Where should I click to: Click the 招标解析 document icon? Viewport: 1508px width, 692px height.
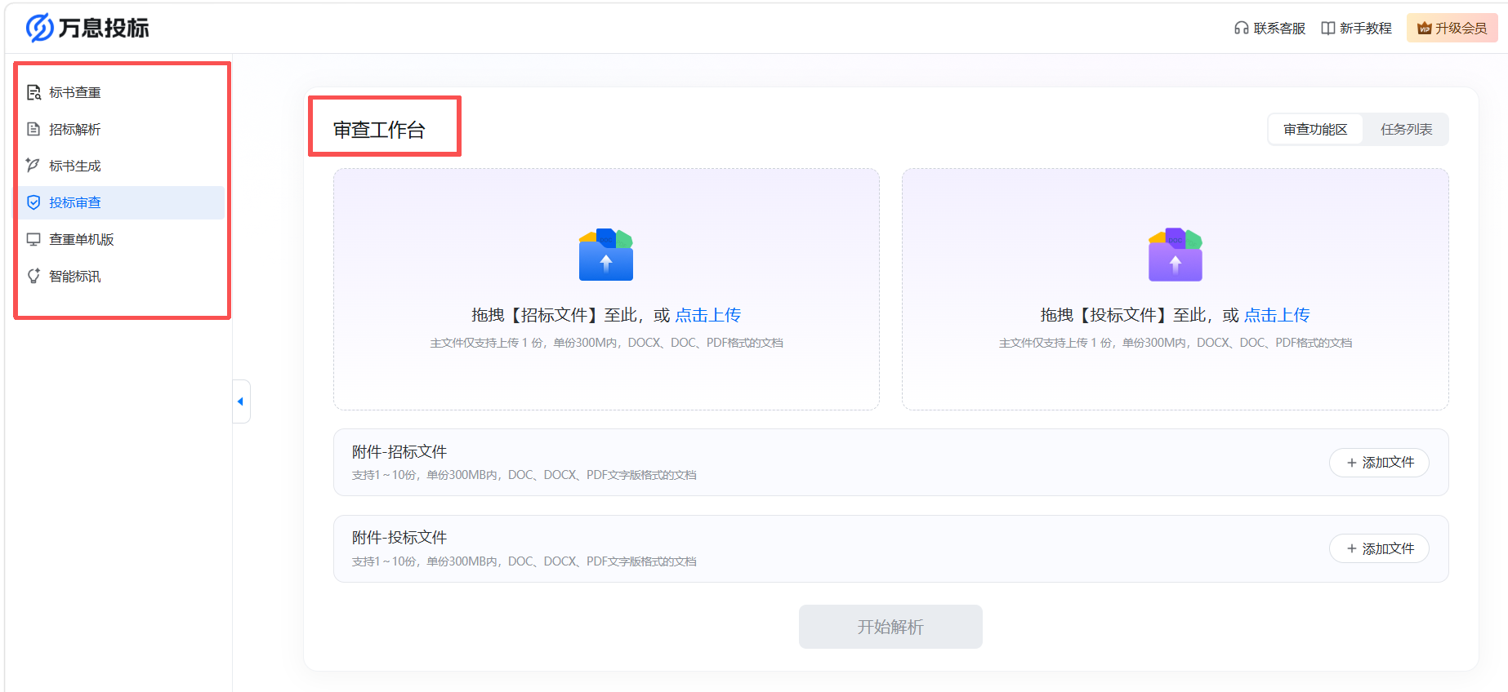pyautogui.click(x=33, y=129)
